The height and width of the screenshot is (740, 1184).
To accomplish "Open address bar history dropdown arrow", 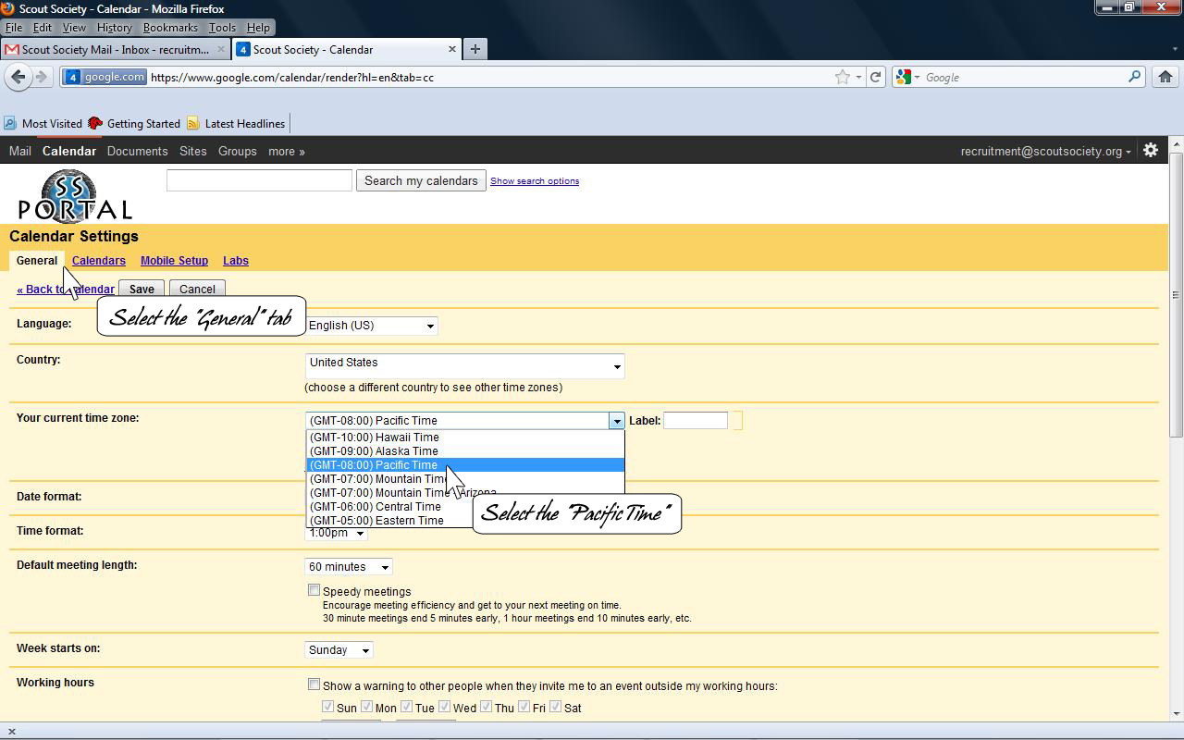I will (858, 77).
